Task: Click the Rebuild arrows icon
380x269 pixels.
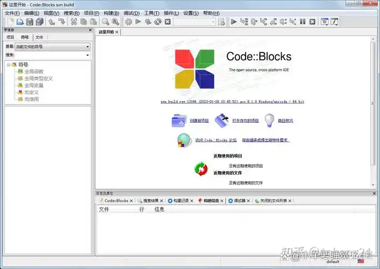Action: [x=158, y=22]
